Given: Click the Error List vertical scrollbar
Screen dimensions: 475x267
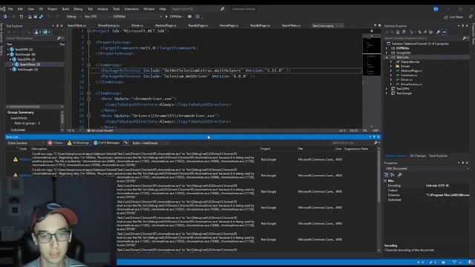Looking at the screenshot, I should 379,200.
